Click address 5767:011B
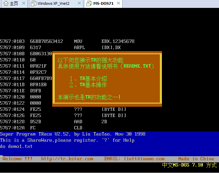The height and width of the screenshot is (173, 219). click(12, 85)
